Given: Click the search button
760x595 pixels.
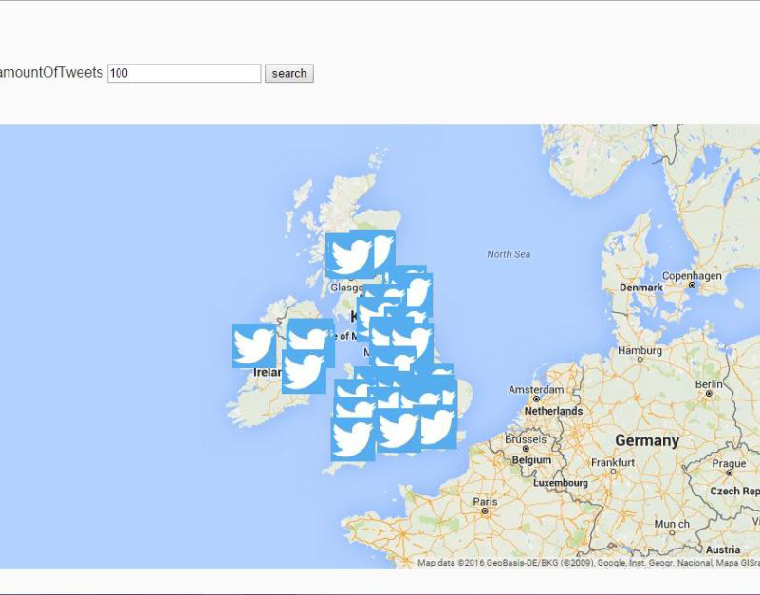Looking at the screenshot, I should (x=288, y=73).
